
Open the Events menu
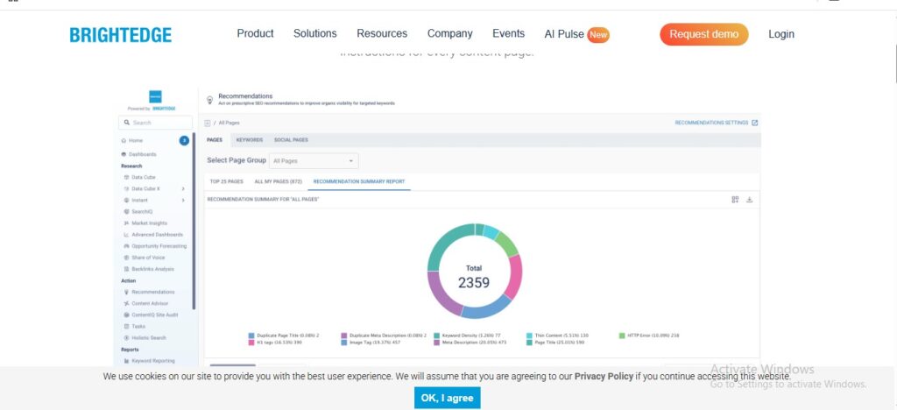tap(509, 34)
